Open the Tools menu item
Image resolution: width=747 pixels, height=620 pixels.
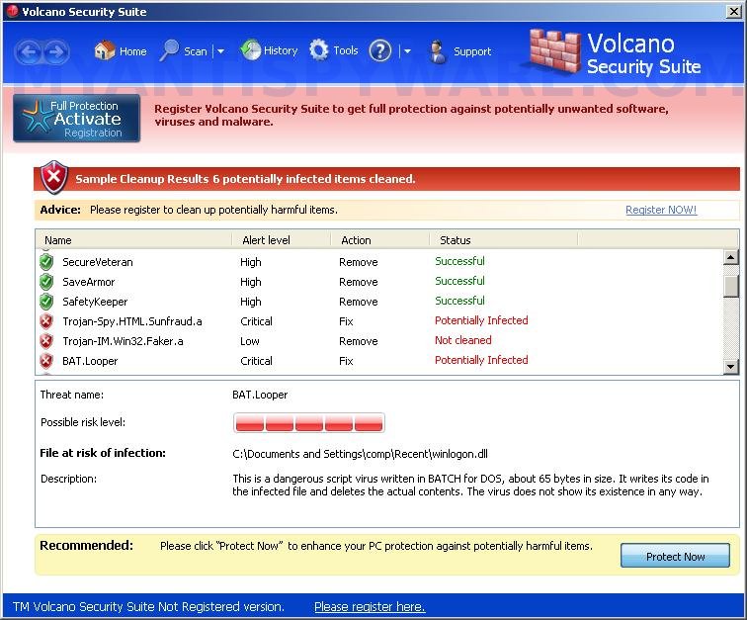pos(346,50)
